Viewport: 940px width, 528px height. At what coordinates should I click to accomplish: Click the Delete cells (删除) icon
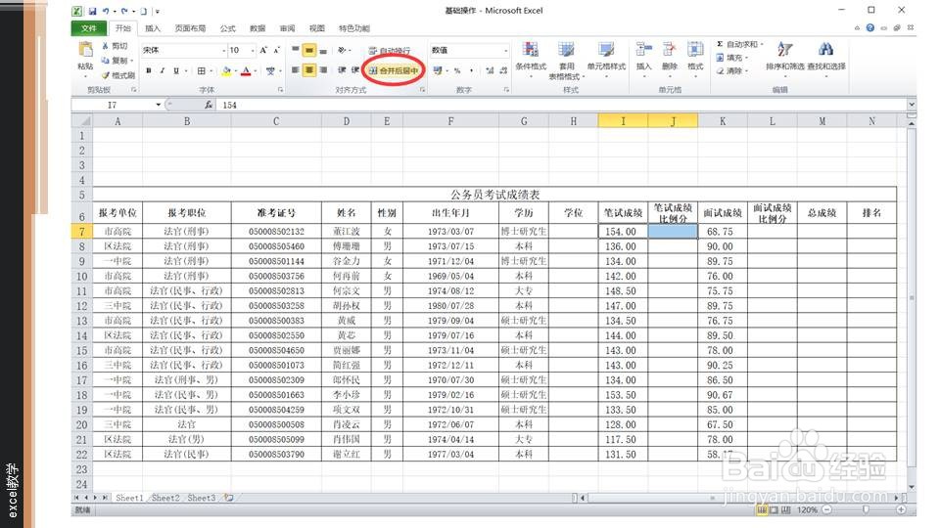click(x=670, y=51)
